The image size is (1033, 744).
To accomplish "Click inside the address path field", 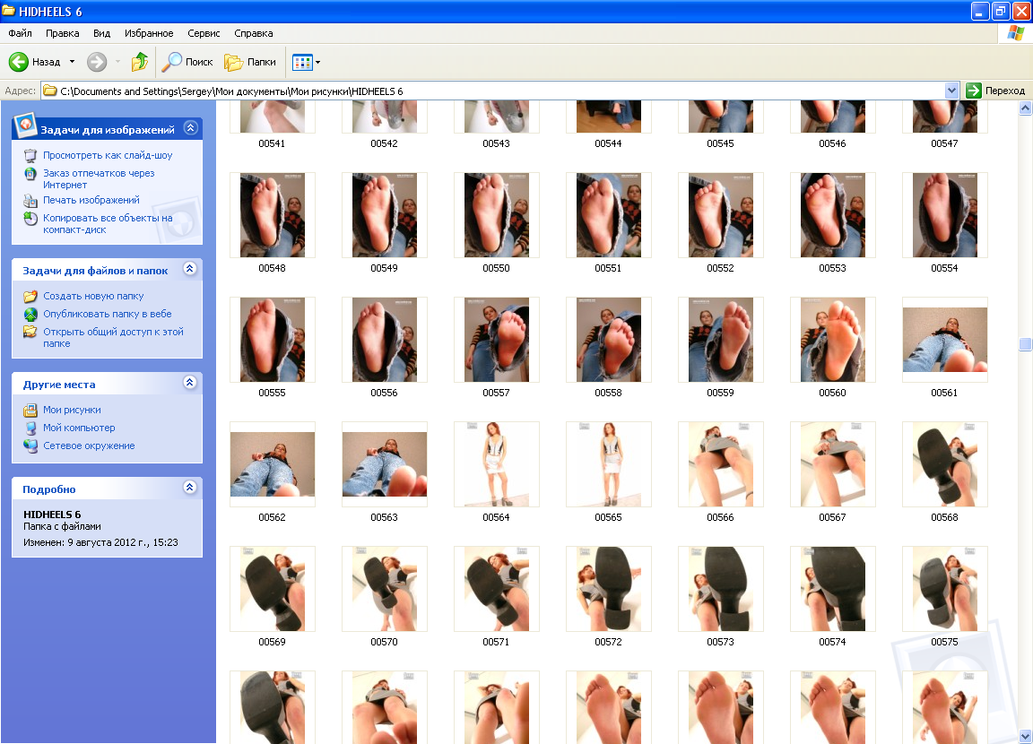I will click(500, 91).
